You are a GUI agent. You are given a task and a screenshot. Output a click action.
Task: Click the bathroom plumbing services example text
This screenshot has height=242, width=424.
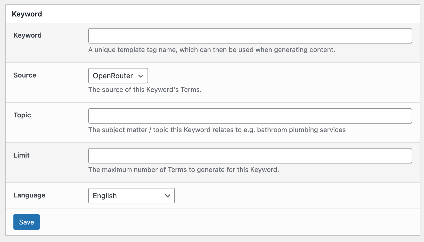click(217, 130)
